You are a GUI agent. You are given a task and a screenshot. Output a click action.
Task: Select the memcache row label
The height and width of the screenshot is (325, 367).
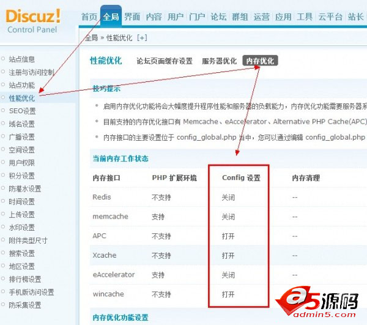[x=111, y=217]
